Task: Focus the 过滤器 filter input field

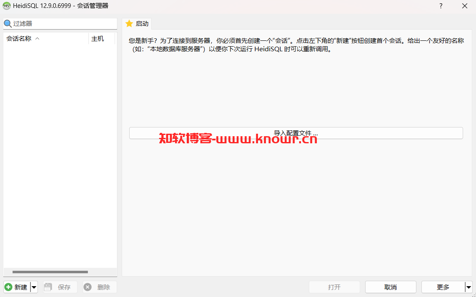Action: pos(60,24)
